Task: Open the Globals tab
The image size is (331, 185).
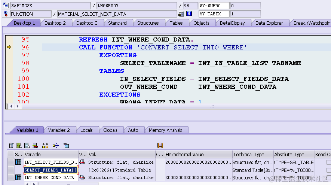Action: pos(110,130)
